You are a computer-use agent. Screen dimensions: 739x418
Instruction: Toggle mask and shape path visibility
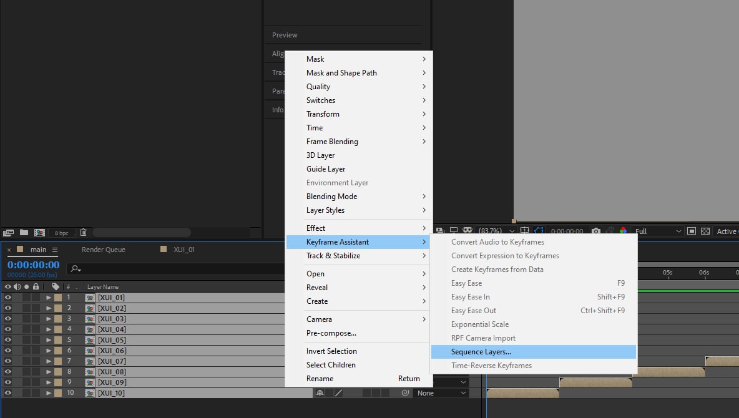pyautogui.click(x=539, y=231)
